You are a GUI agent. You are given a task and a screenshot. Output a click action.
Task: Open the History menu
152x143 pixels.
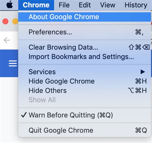pos(136,5)
